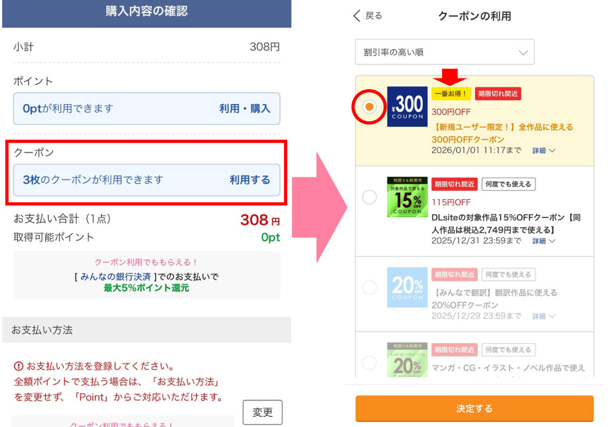Tap the back arrow 戻る
Viewport: 614px width, 427px height.
[368, 16]
